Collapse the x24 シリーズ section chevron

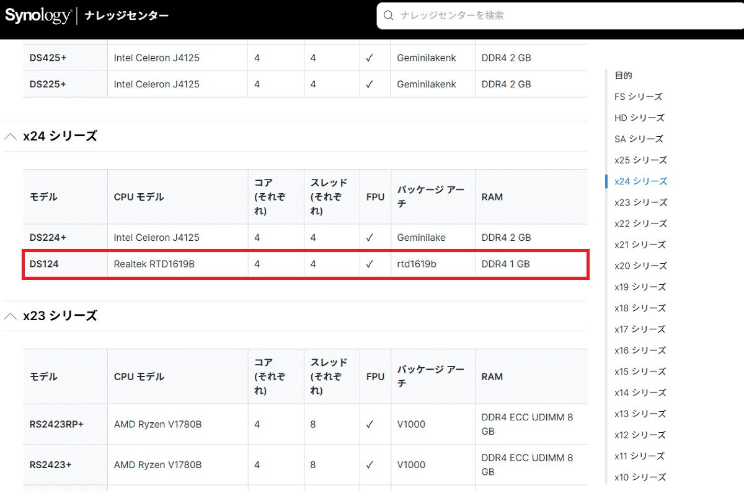(x=11, y=136)
